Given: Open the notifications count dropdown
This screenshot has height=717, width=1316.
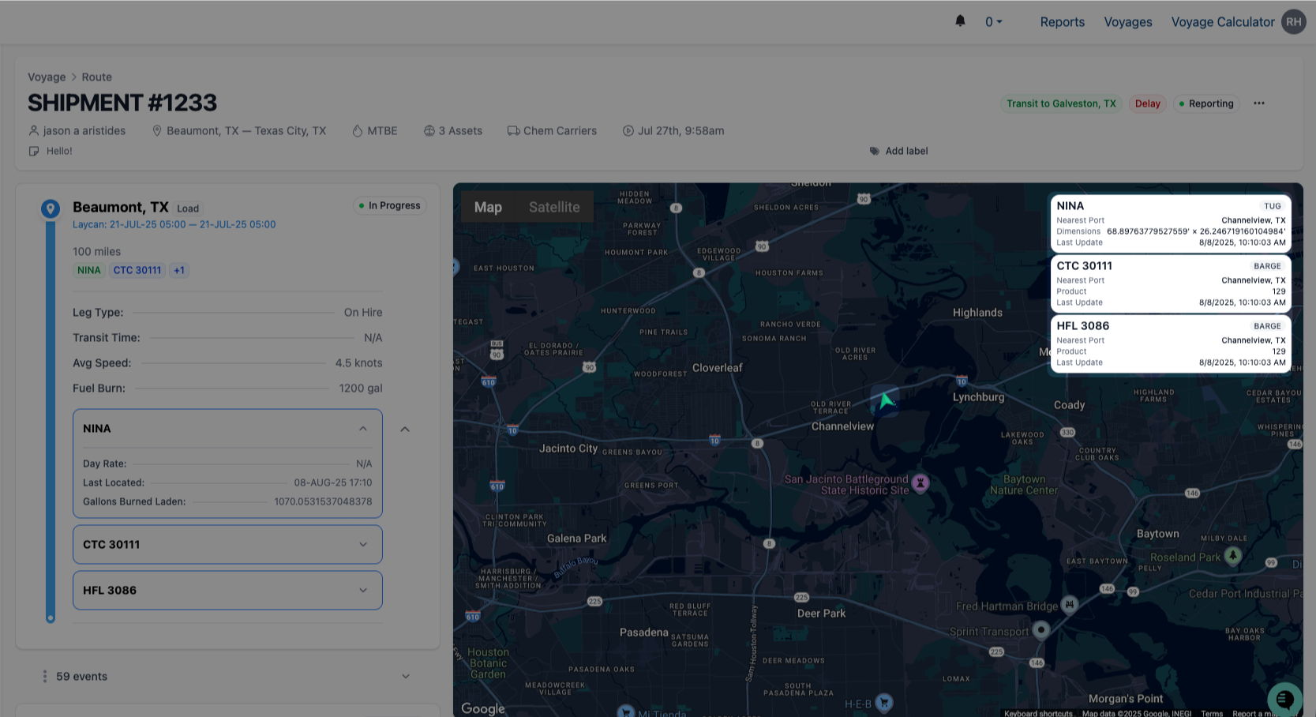Looking at the screenshot, I should click(993, 22).
